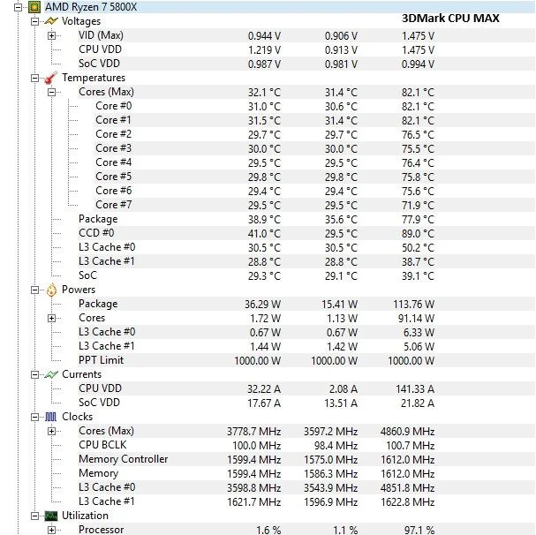The height and width of the screenshot is (535, 536).
Task: Click the 77.9 °C Package temperature value
Action: (418, 220)
